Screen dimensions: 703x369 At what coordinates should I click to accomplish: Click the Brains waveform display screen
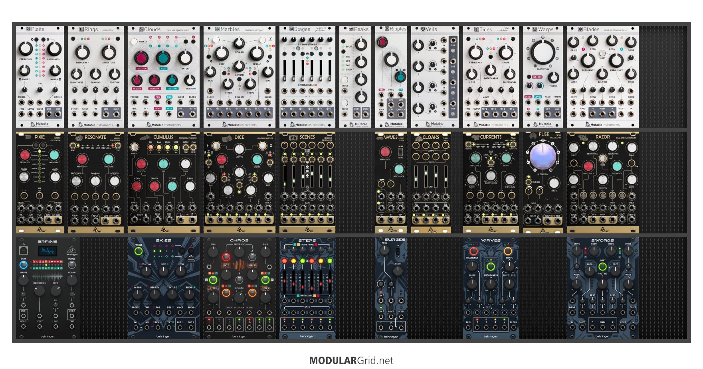[x=48, y=251]
